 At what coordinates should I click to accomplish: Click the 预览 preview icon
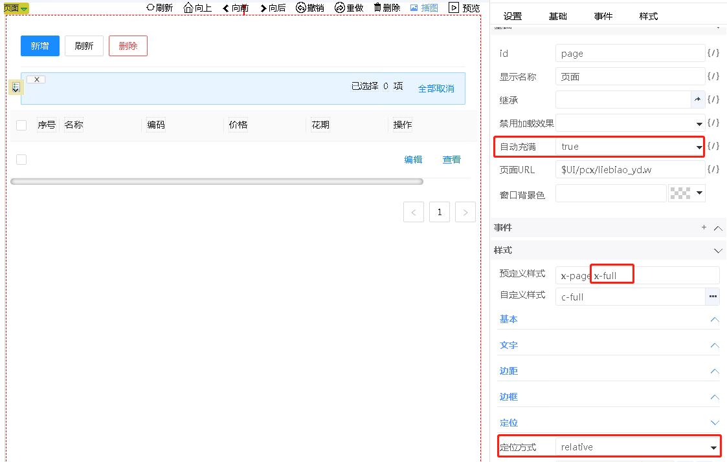tap(454, 8)
